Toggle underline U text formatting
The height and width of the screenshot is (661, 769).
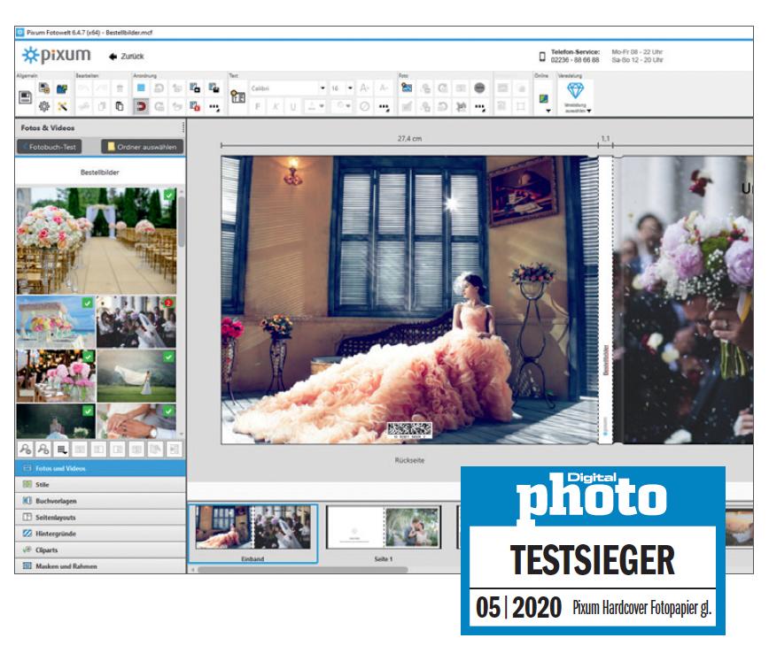pyautogui.click(x=293, y=106)
